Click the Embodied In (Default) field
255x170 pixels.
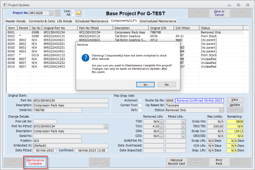pyautogui.click(x=71, y=146)
